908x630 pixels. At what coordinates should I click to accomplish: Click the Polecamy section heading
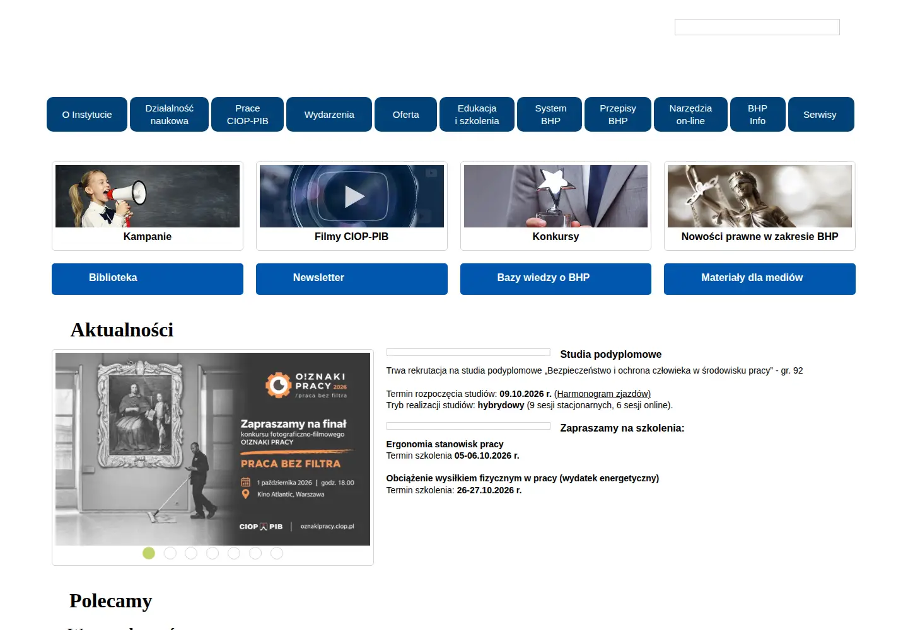pos(111,601)
